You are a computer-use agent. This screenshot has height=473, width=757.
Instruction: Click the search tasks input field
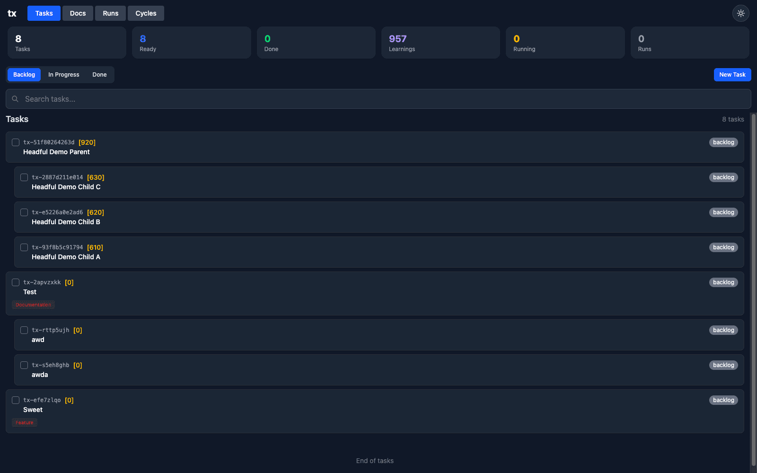[x=189, y=99]
